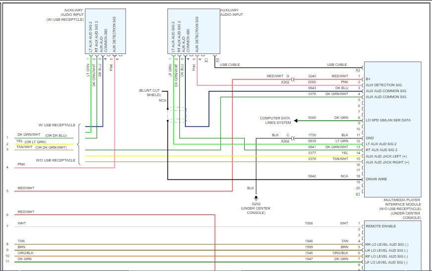This screenshot has height=271, width=432.
Task: Select the "W/ USB RECEPTACLE" bracket label
Action: 57,125
